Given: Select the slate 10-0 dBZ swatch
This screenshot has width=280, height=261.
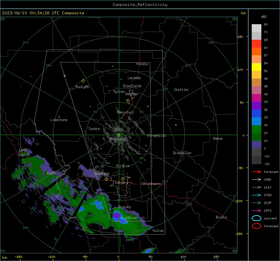Looking at the screenshot, I should (x=256, y=144).
